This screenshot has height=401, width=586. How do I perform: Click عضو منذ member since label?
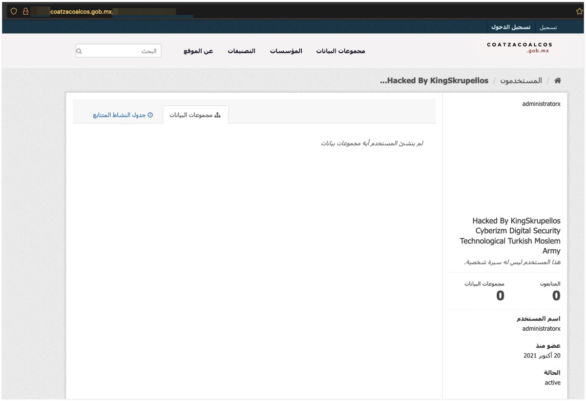548,345
